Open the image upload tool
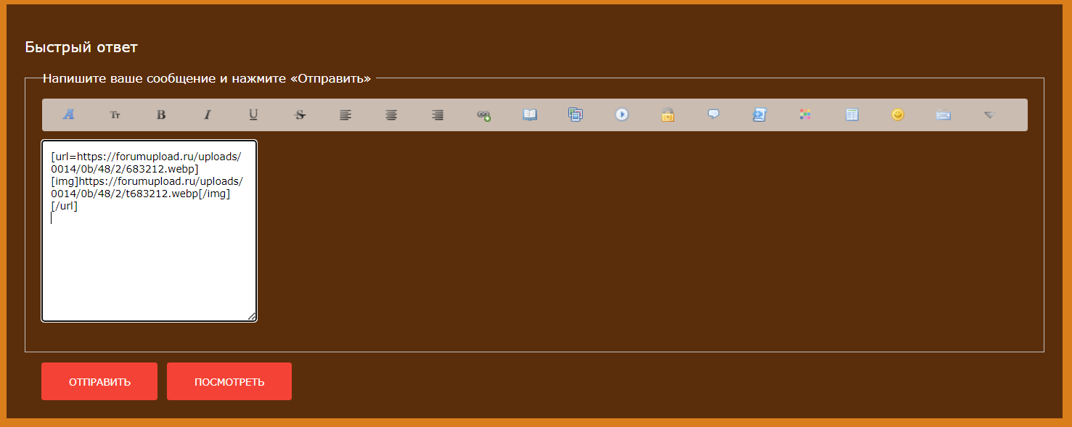The image size is (1072, 427). click(576, 115)
